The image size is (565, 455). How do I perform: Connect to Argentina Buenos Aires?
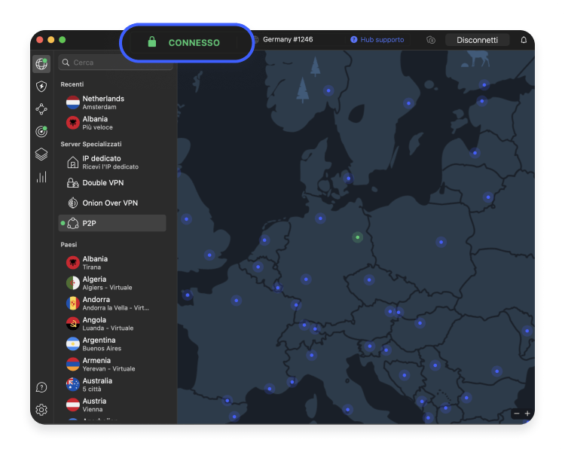tap(112, 344)
